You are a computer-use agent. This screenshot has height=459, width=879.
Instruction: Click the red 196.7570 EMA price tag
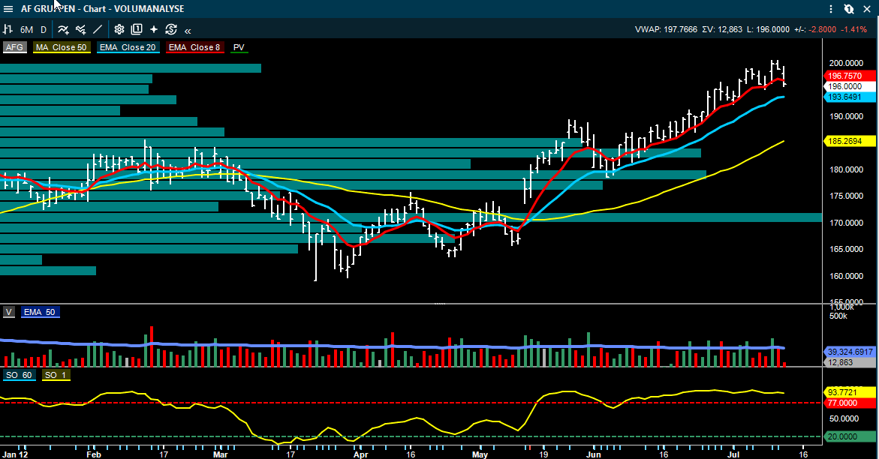coord(849,76)
